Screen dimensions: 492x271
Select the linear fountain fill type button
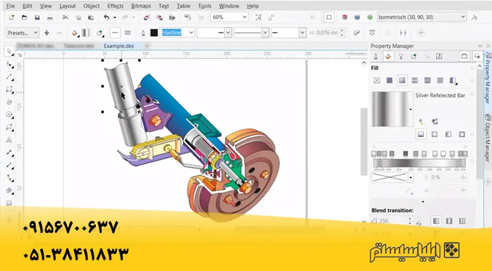(x=420, y=135)
